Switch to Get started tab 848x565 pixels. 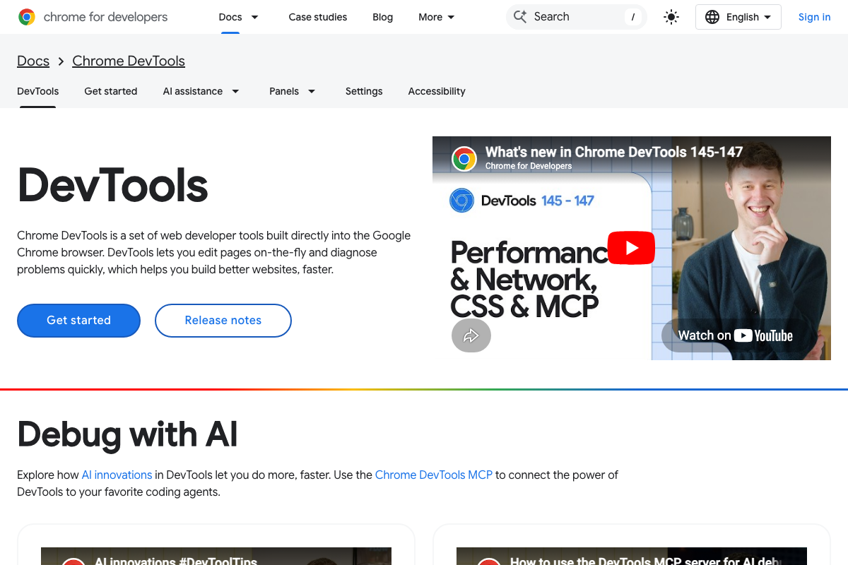click(111, 91)
